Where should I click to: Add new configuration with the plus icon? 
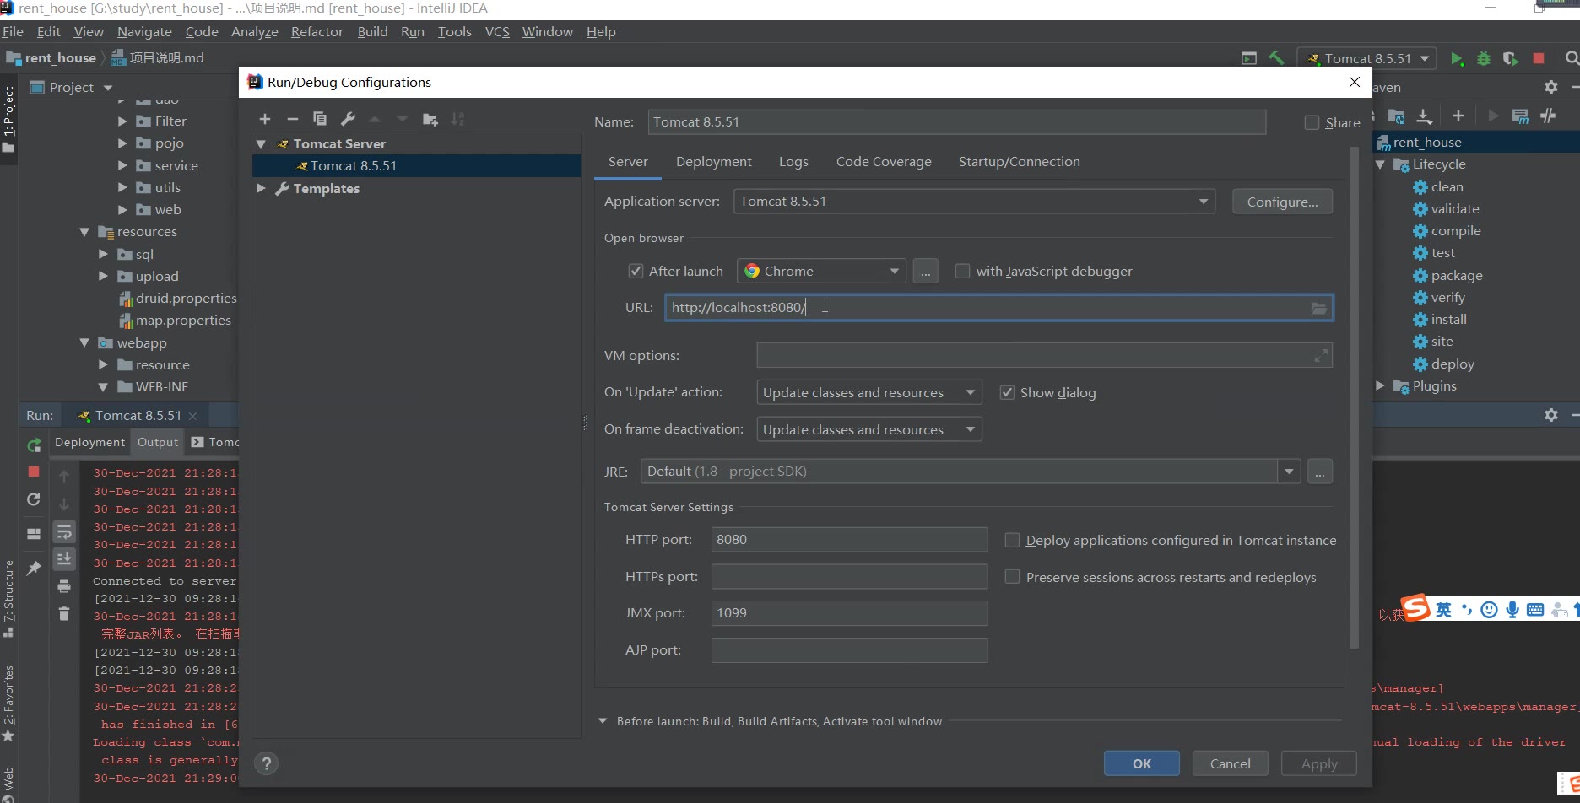265,119
